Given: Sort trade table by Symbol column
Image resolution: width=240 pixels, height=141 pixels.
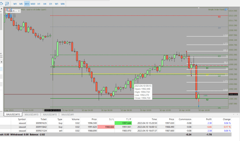Looking at the screenshot, I should [x=22, y=119].
